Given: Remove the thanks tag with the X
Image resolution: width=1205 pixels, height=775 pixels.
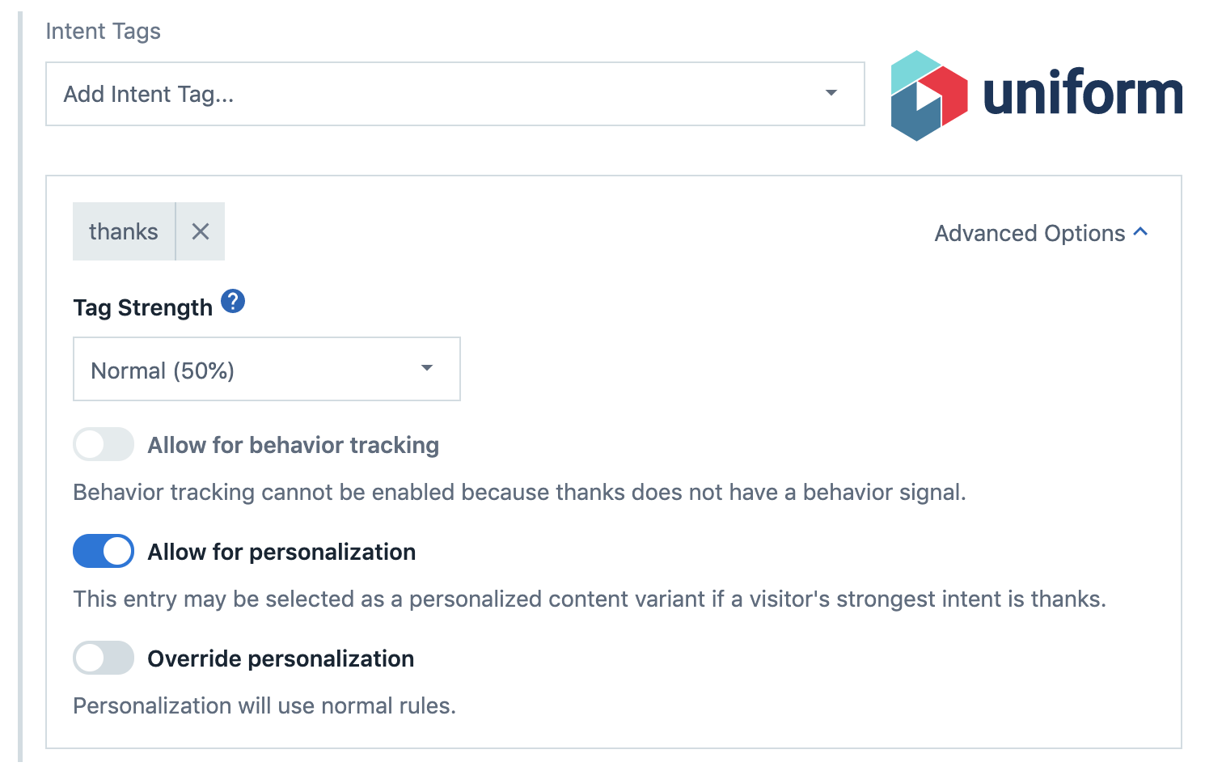Looking at the screenshot, I should coord(201,232).
